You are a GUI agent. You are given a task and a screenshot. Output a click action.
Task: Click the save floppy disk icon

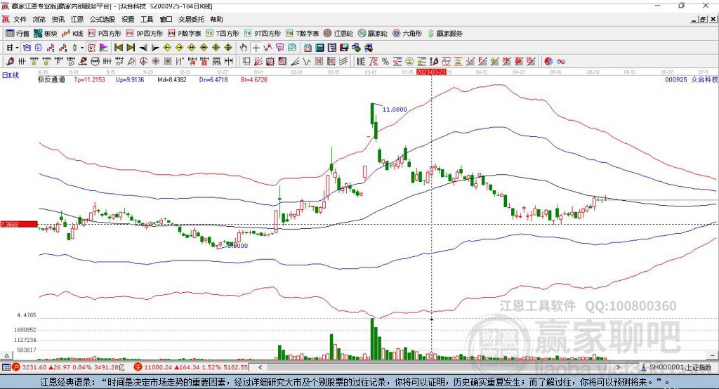point(344,48)
